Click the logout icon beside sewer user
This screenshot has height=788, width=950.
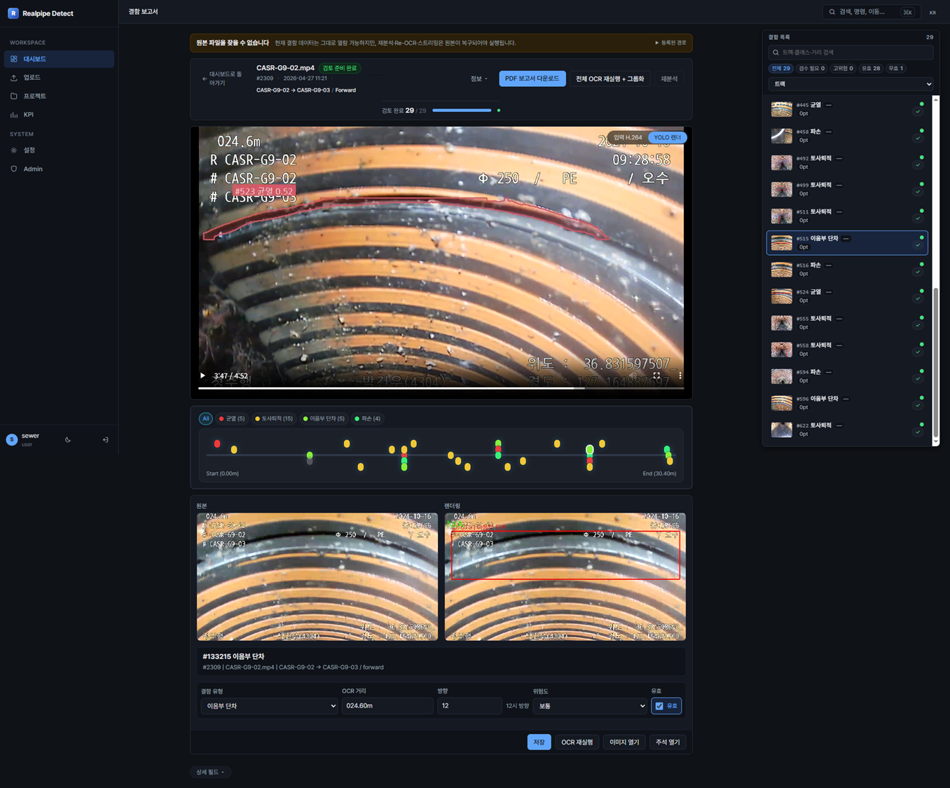[105, 440]
